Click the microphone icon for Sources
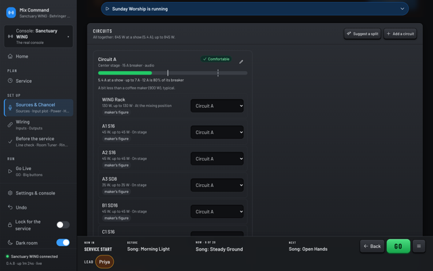433x271 pixels. coord(10,108)
